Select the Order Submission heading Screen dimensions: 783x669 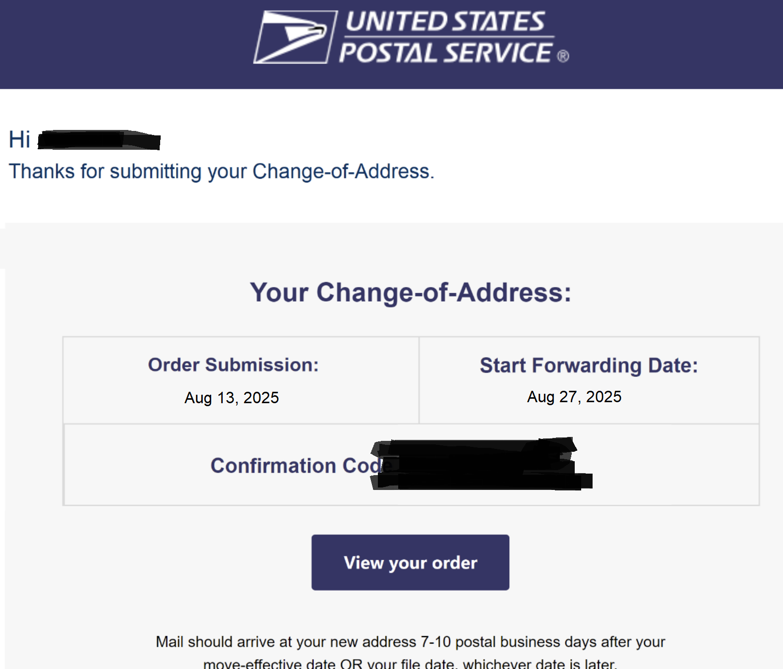(x=233, y=365)
